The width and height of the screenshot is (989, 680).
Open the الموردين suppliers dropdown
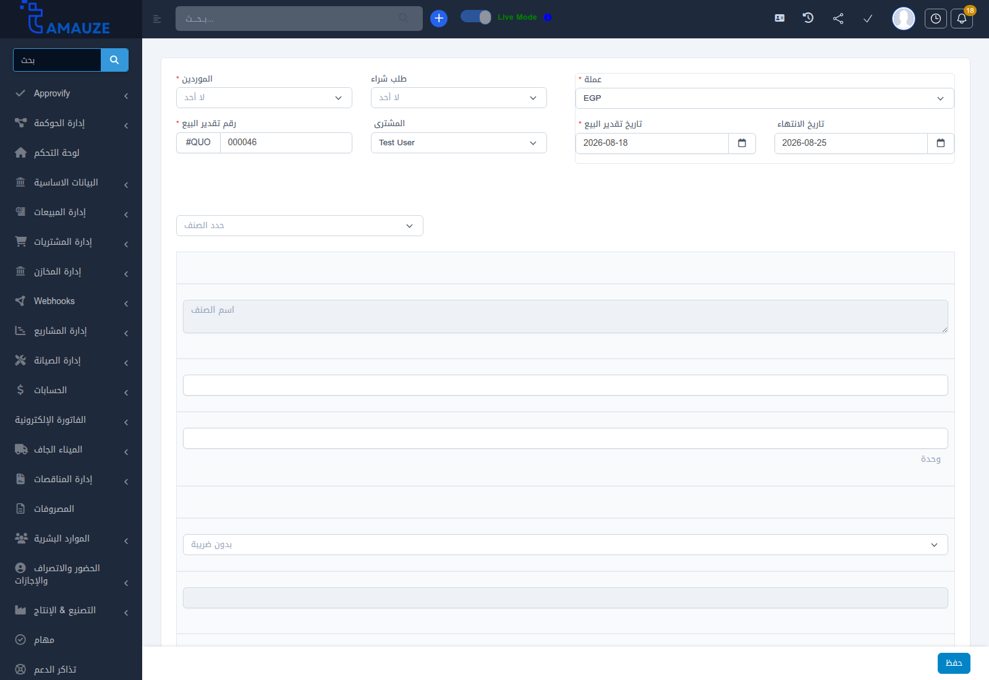264,98
